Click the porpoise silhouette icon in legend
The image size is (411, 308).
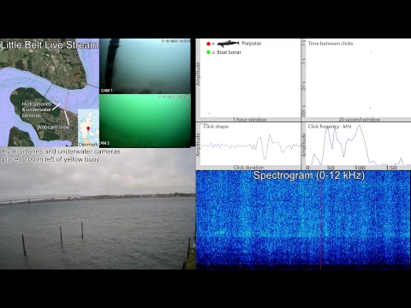pyautogui.click(x=228, y=44)
